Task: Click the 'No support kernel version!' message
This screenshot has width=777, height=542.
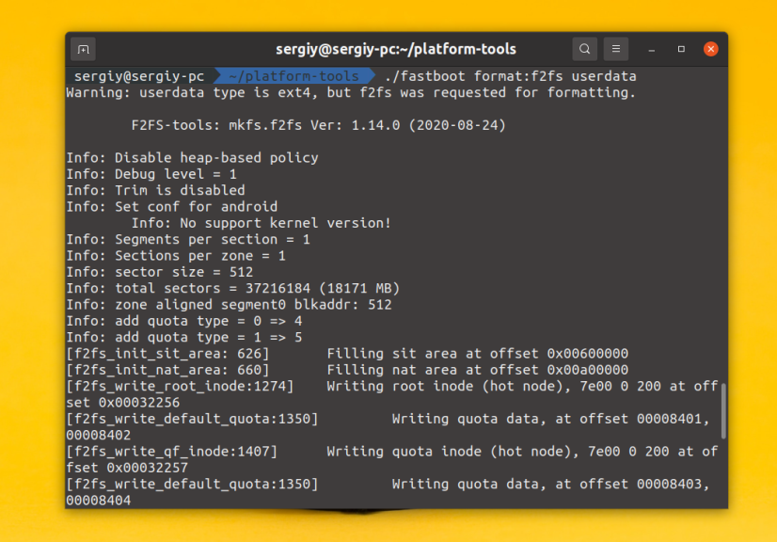Action: [261, 223]
